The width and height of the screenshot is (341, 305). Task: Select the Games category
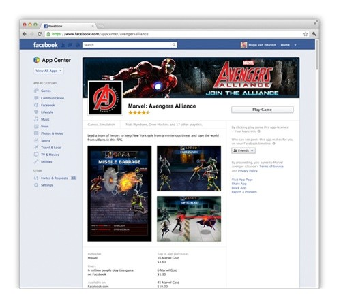[42, 91]
